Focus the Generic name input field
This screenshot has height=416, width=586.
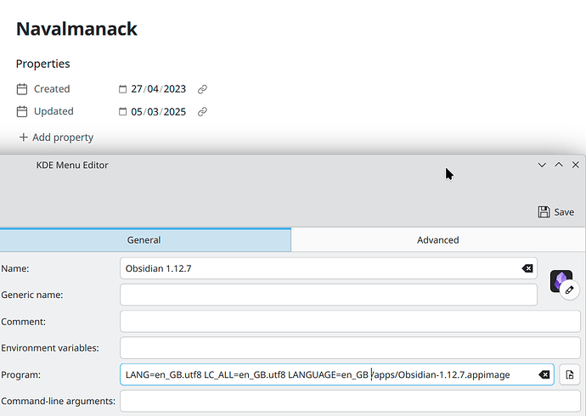tap(329, 295)
